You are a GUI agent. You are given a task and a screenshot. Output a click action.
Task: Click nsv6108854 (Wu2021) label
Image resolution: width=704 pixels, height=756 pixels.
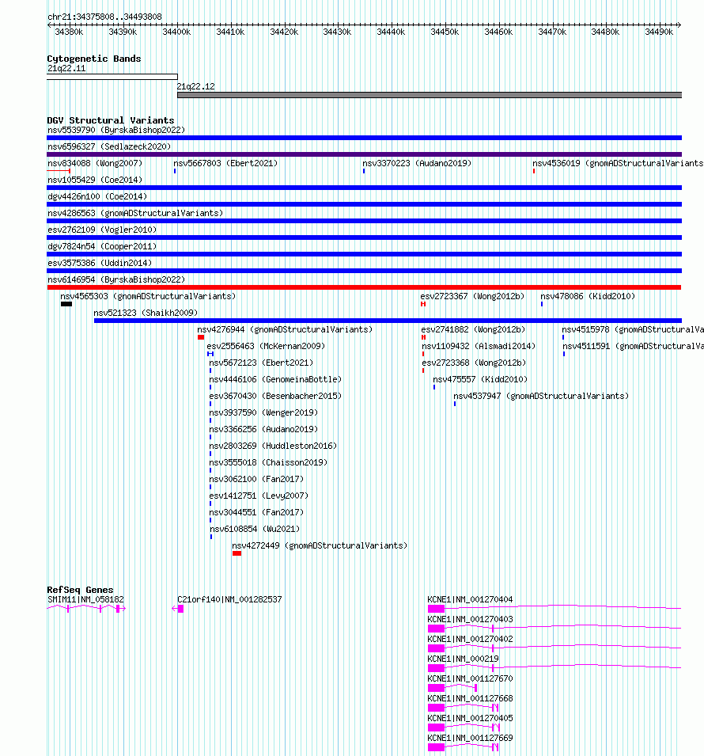pos(255,530)
